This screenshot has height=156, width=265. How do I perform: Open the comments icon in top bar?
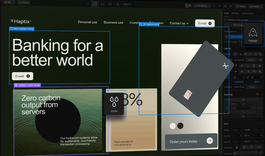click(x=225, y=6)
